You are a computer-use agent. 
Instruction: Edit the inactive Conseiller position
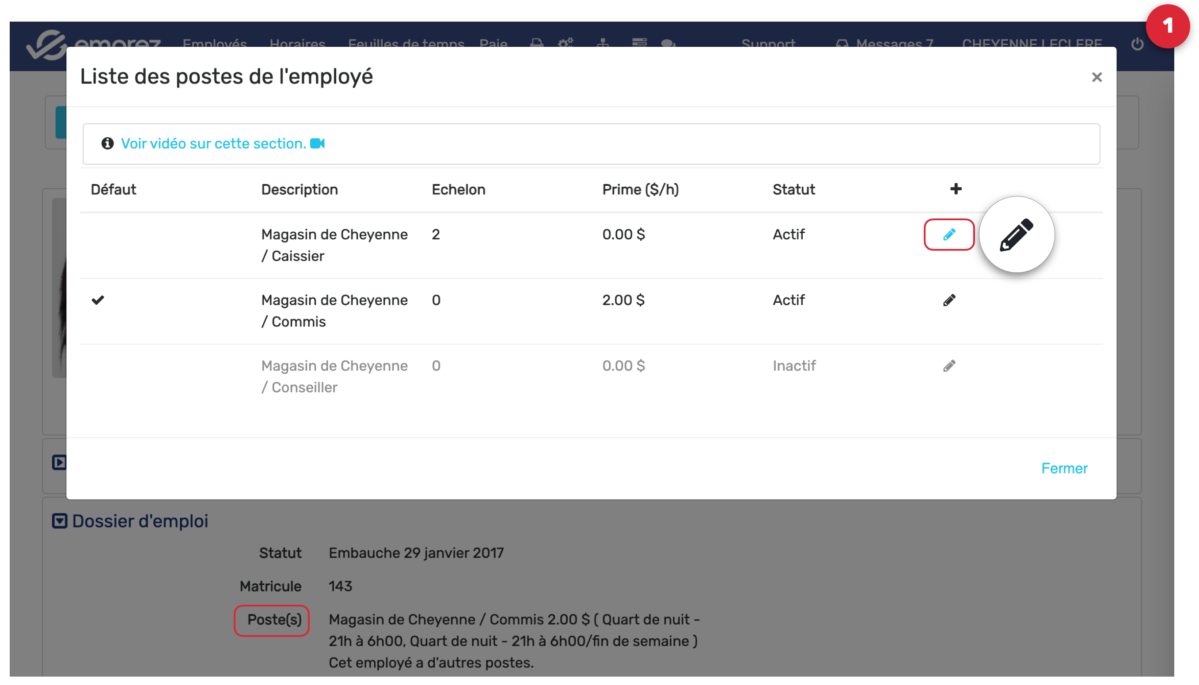pos(949,366)
